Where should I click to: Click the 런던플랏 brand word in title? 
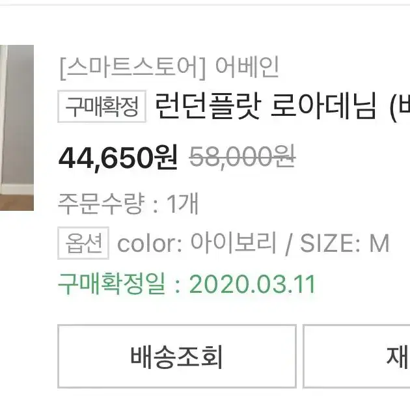[208, 106]
